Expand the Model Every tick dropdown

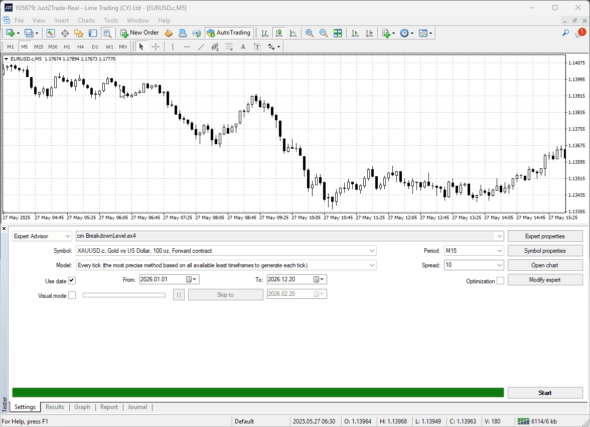[x=226, y=265]
